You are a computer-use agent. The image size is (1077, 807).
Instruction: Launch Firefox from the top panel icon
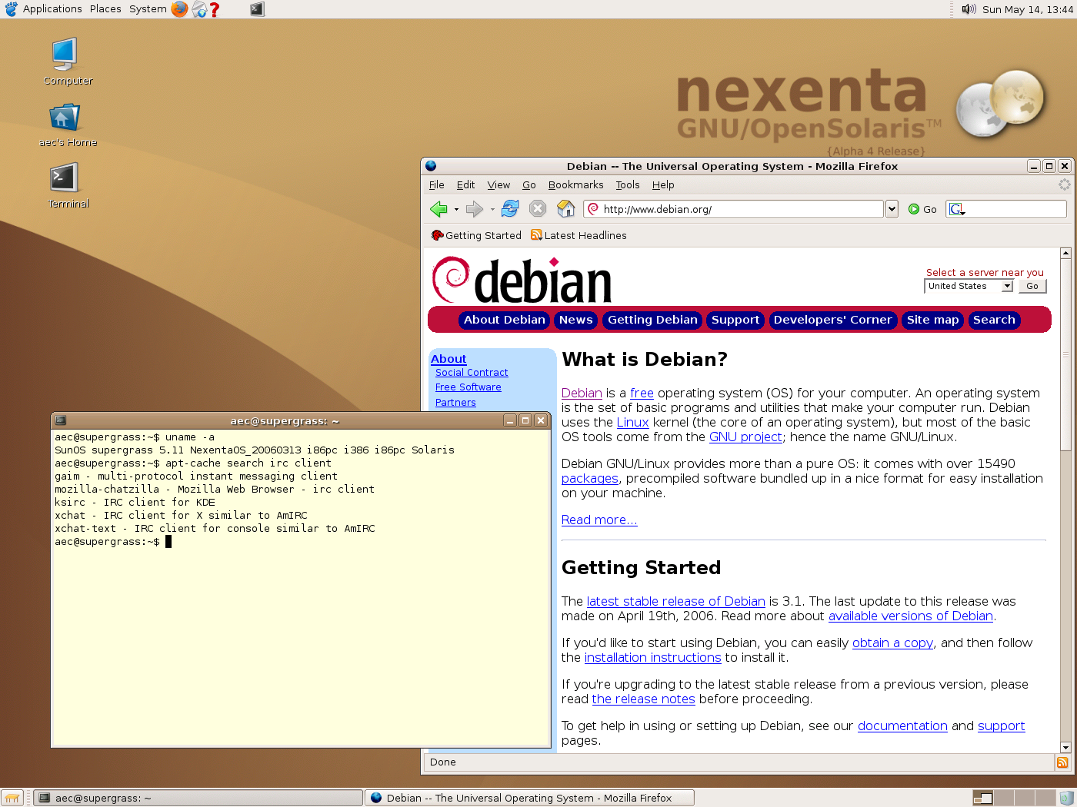(179, 9)
